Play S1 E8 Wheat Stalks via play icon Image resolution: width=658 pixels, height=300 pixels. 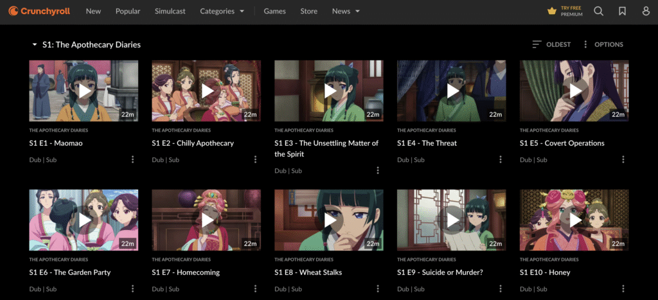[x=330, y=220]
